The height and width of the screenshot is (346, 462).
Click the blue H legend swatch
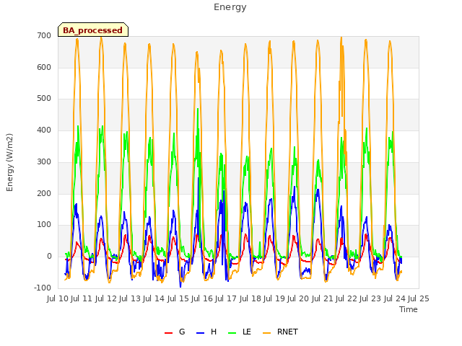(x=201, y=333)
